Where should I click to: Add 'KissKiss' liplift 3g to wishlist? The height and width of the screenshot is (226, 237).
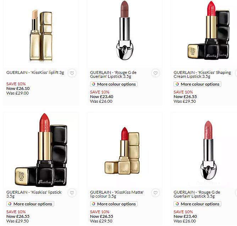(x=72, y=73)
